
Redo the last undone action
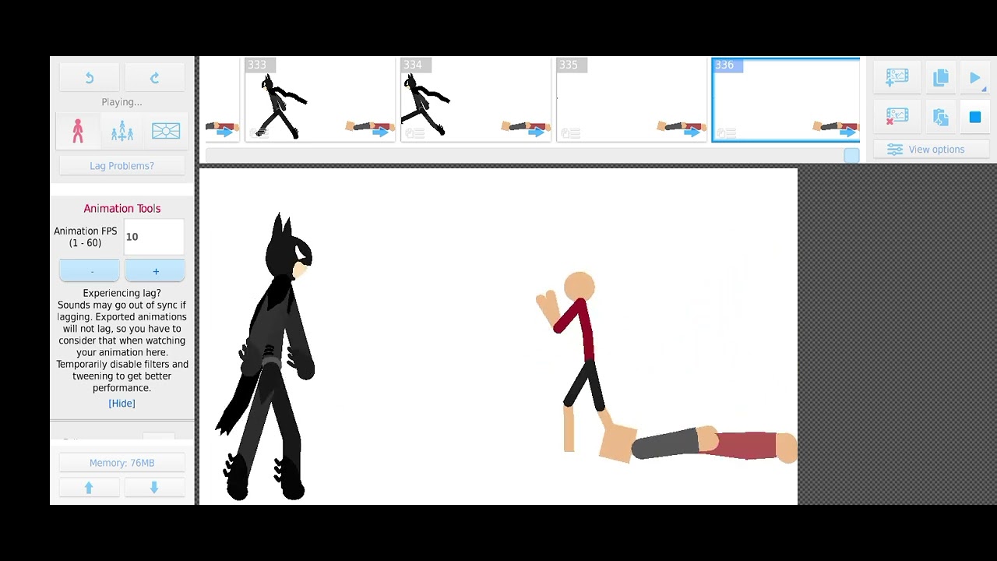[x=154, y=78]
